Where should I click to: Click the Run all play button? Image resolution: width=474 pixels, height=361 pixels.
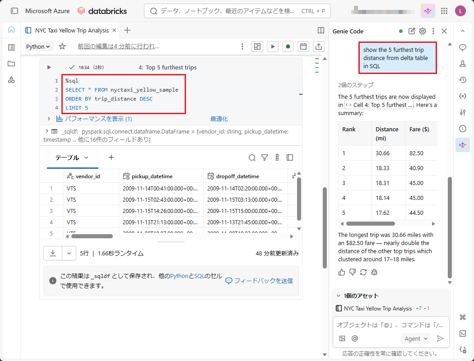coord(272,46)
